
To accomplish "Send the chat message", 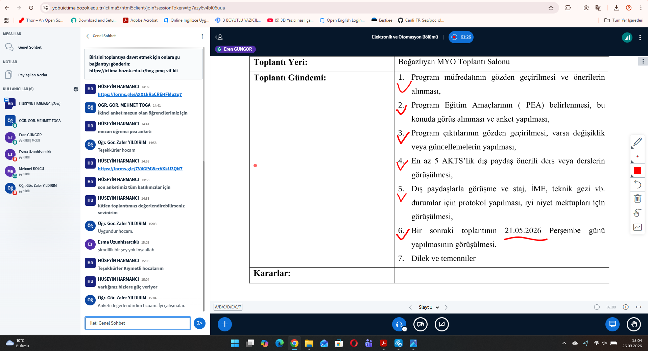I will pyautogui.click(x=199, y=323).
